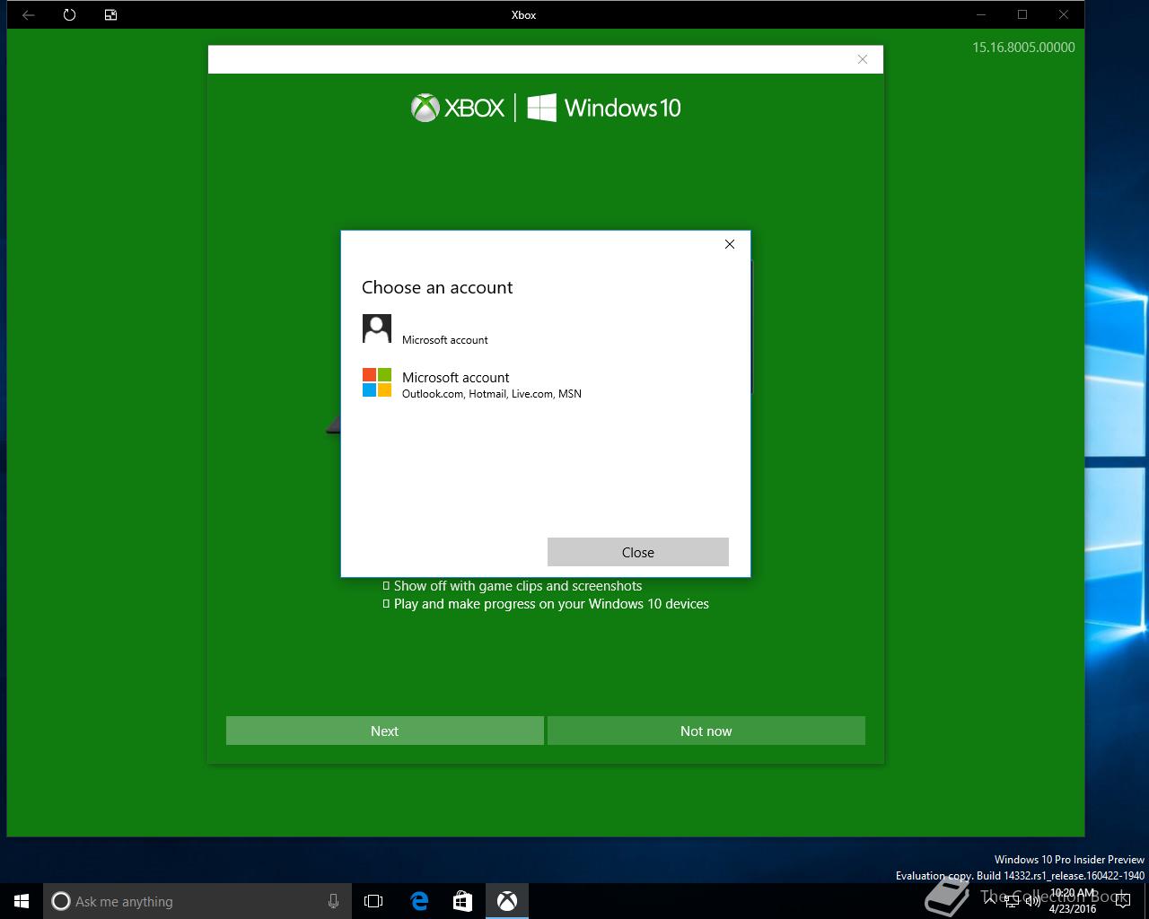This screenshot has height=919, width=1149.
Task: Click the Xbox logo in the header
Action: tap(458, 108)
